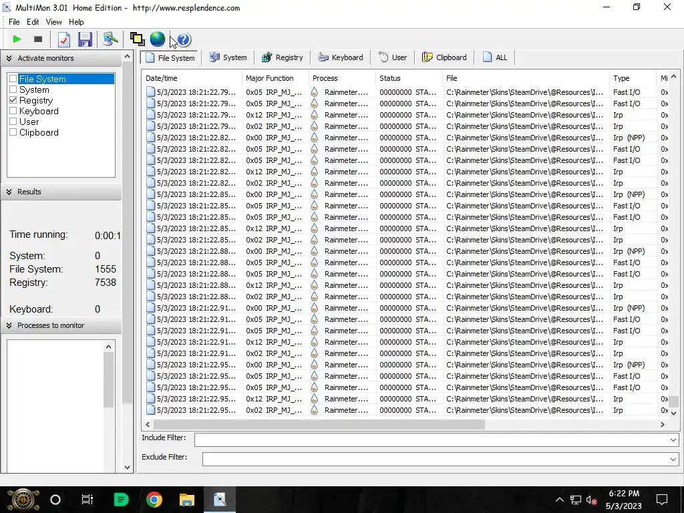Switch to the ALL tab
Image resolution: width=684 pixels, height=513 pixels.
(495, 57)
